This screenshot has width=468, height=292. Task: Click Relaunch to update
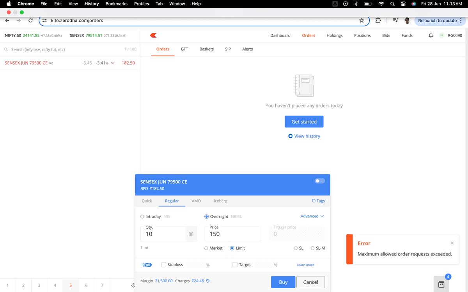(x=437, y=20)
